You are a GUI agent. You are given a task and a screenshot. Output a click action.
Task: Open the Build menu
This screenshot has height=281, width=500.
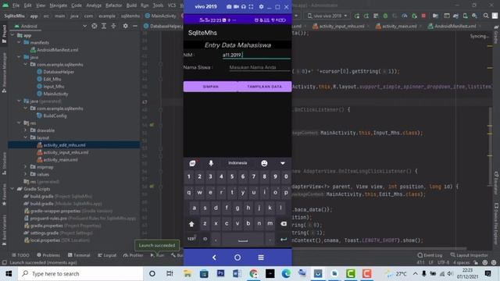pos(131,5)
